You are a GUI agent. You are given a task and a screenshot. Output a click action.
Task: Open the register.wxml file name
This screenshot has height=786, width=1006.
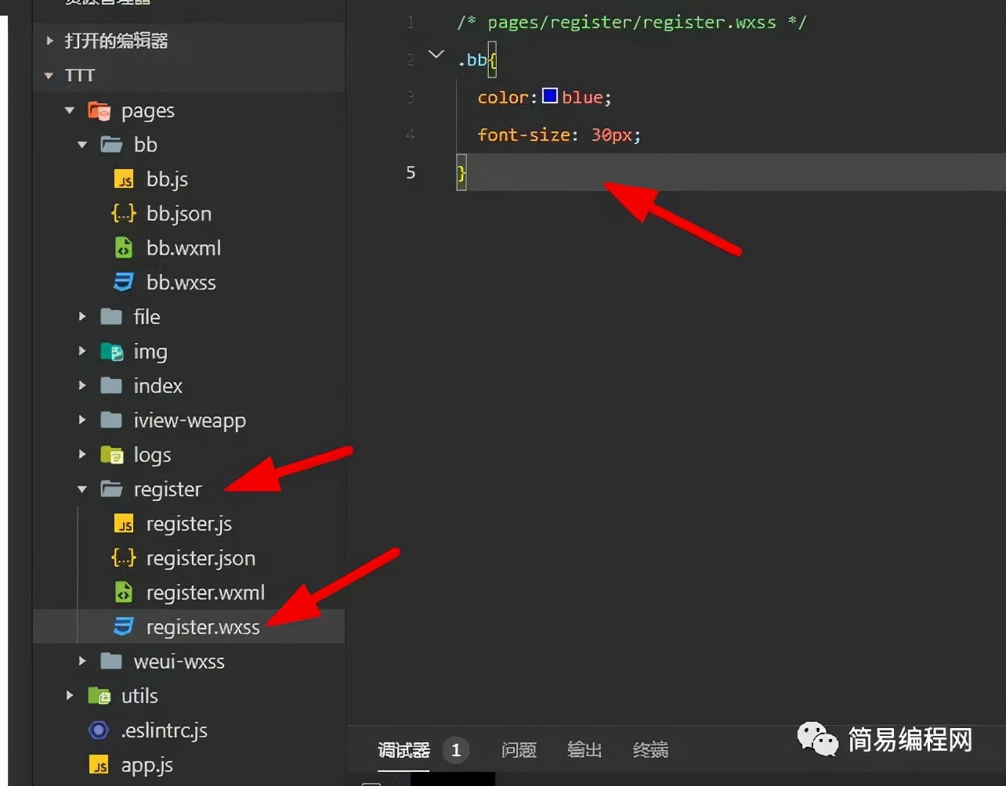tap(205, 593)
